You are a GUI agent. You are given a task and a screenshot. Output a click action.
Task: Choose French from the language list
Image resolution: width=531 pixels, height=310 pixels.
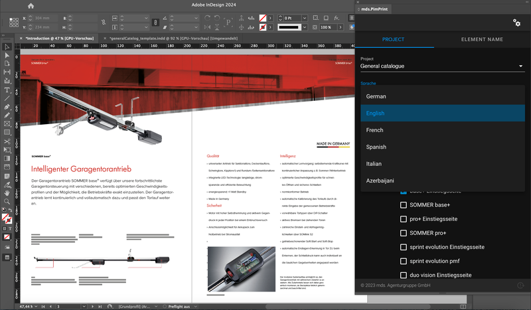[x=375, y=130]
